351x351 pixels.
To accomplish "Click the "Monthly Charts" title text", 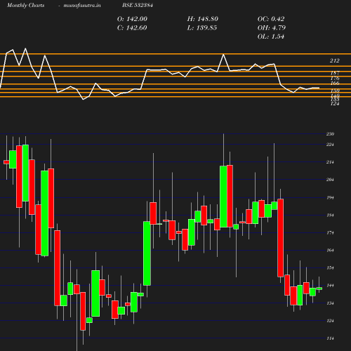I will [26, 5].
